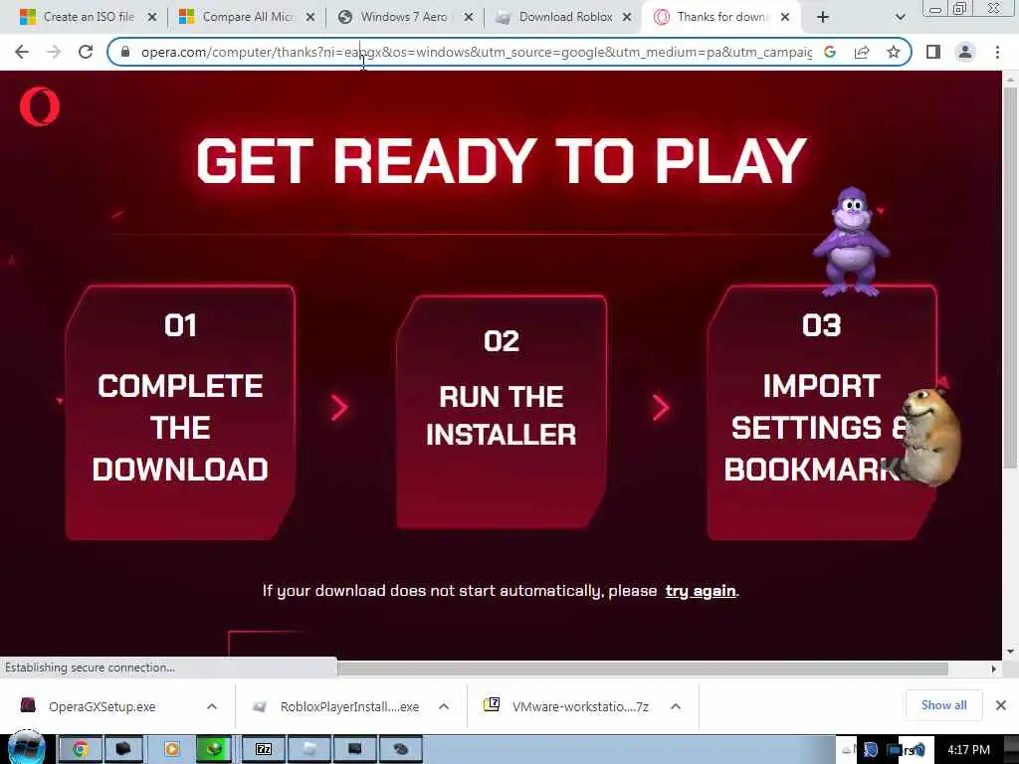Image resolution: width=1019 pixels, height=764 pixels.
Task: Expand VMware-workstation download options
Action: [676, 706]
